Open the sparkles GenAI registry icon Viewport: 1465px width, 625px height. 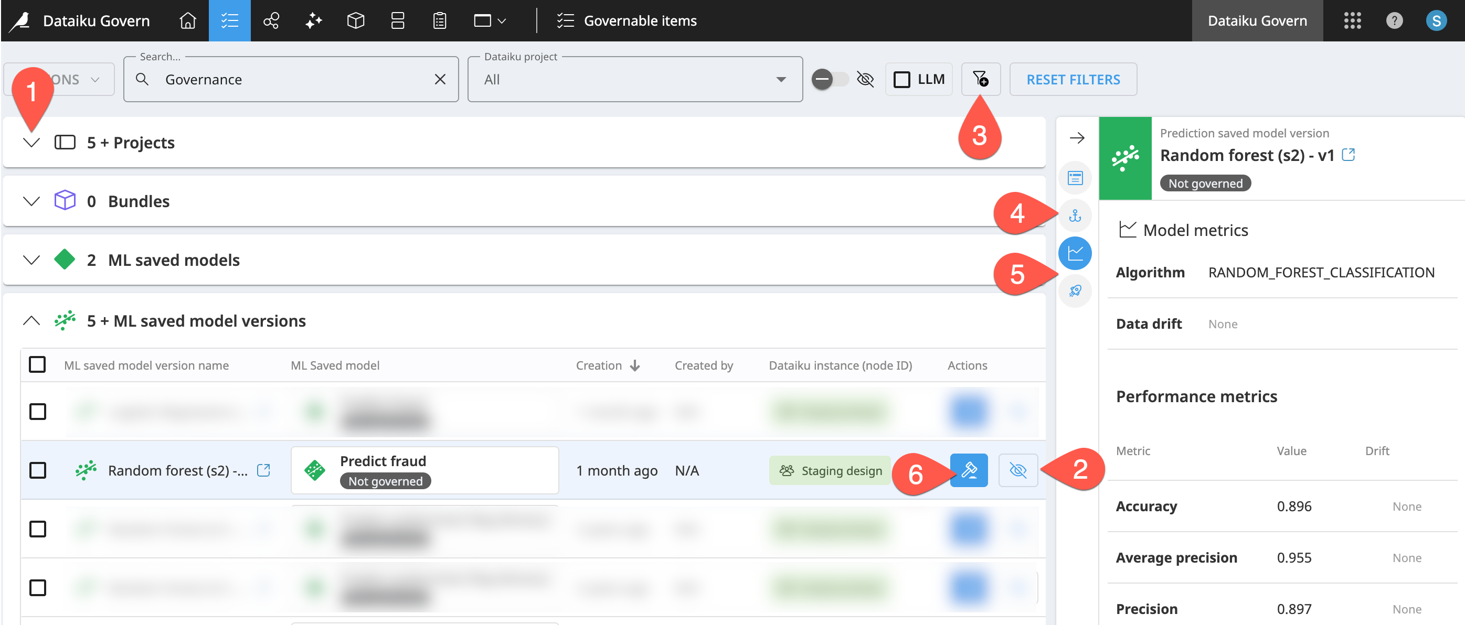[313, 21]
